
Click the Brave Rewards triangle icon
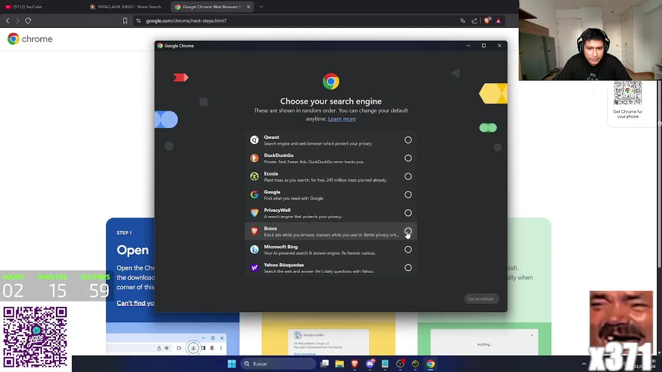(x=498, y=21)
